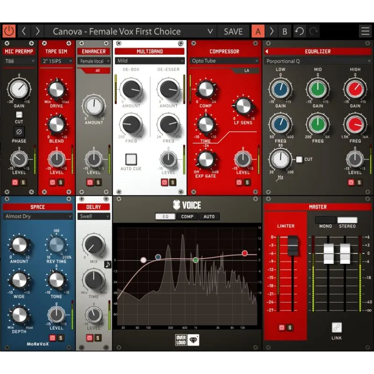Bypass the Space module power

point(52,338)
